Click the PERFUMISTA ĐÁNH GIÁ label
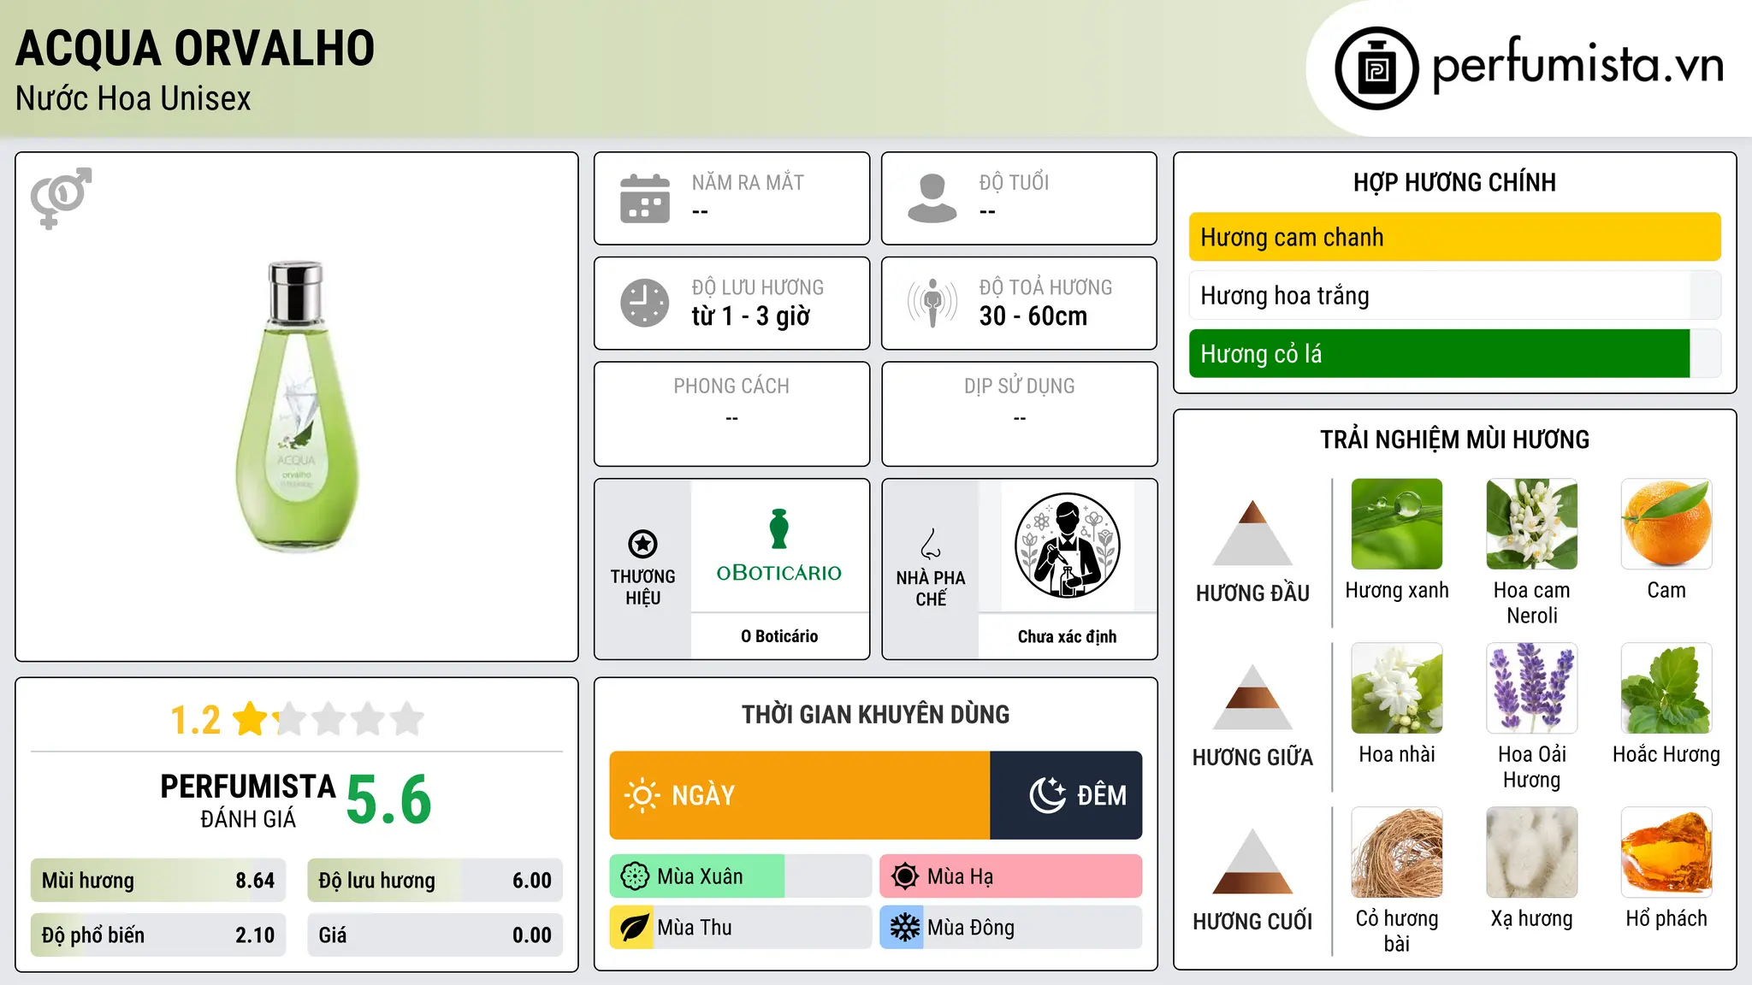 [248, 800]
